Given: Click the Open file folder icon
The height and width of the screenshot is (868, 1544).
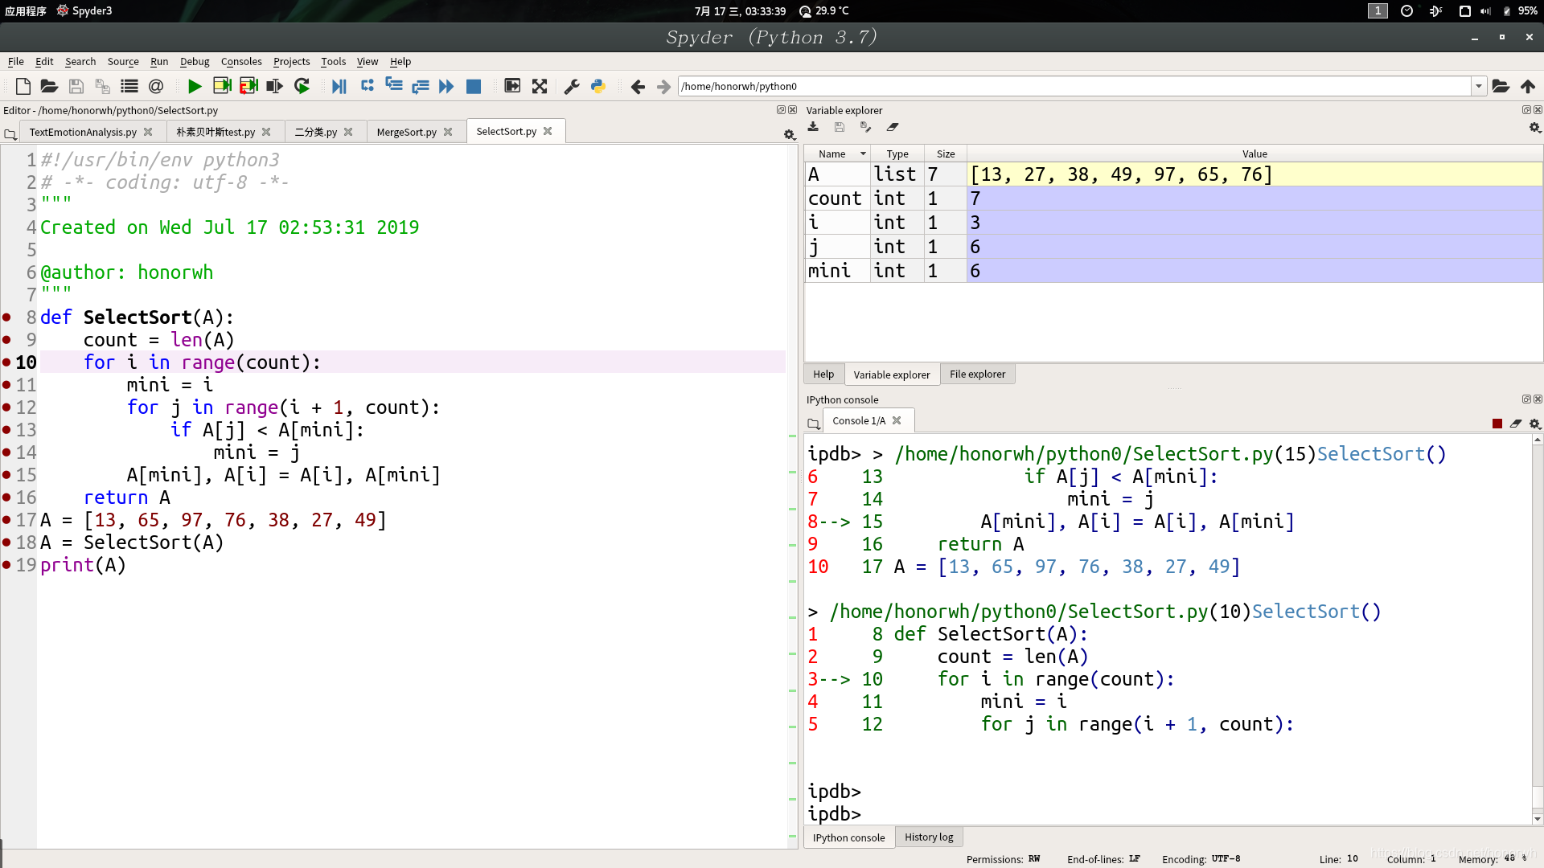Looking at the screenshot, I should tap(49, 86).
